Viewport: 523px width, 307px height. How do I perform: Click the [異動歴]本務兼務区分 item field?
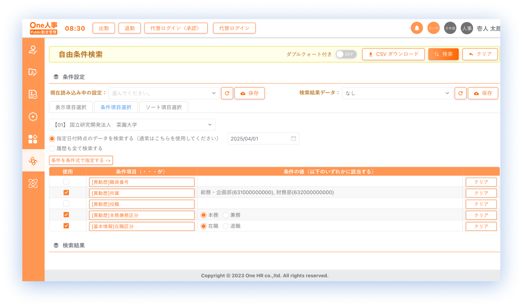142,215
